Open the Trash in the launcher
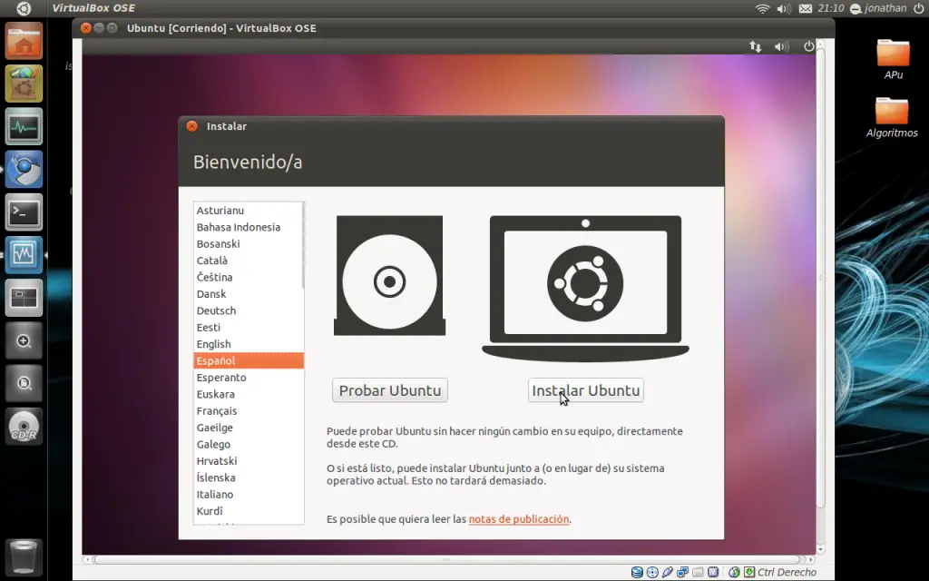 [x=24, y=556]
